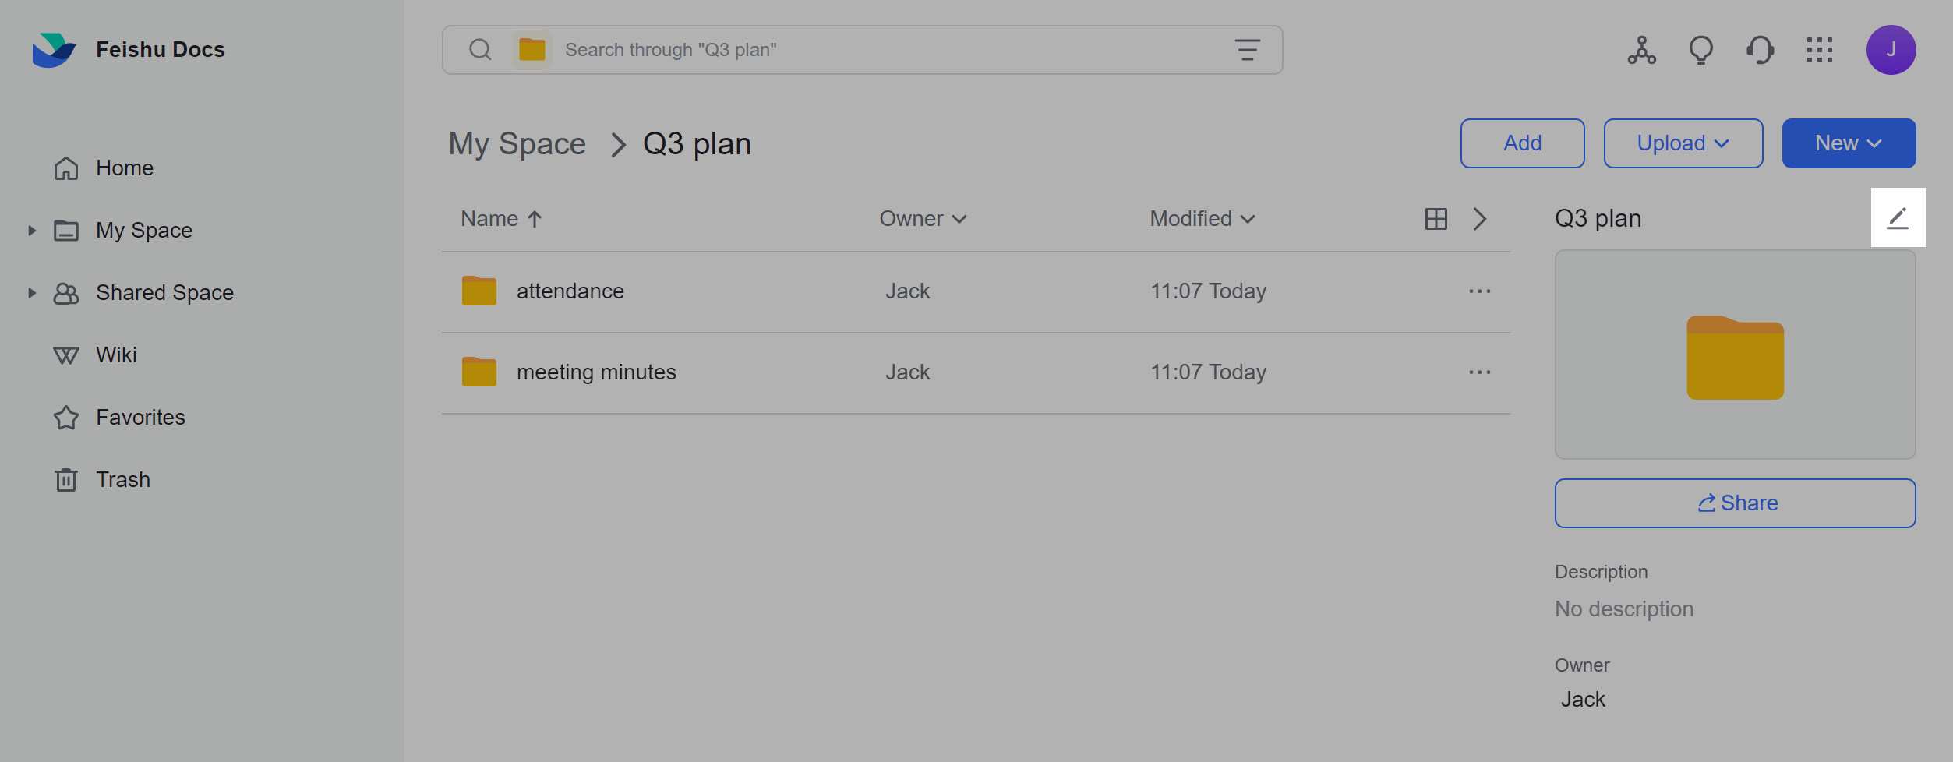Screen dimensions: 1953x762
Task: Toggle the Name column sort order
Action: pyautogui.click(x=500, y=218)
